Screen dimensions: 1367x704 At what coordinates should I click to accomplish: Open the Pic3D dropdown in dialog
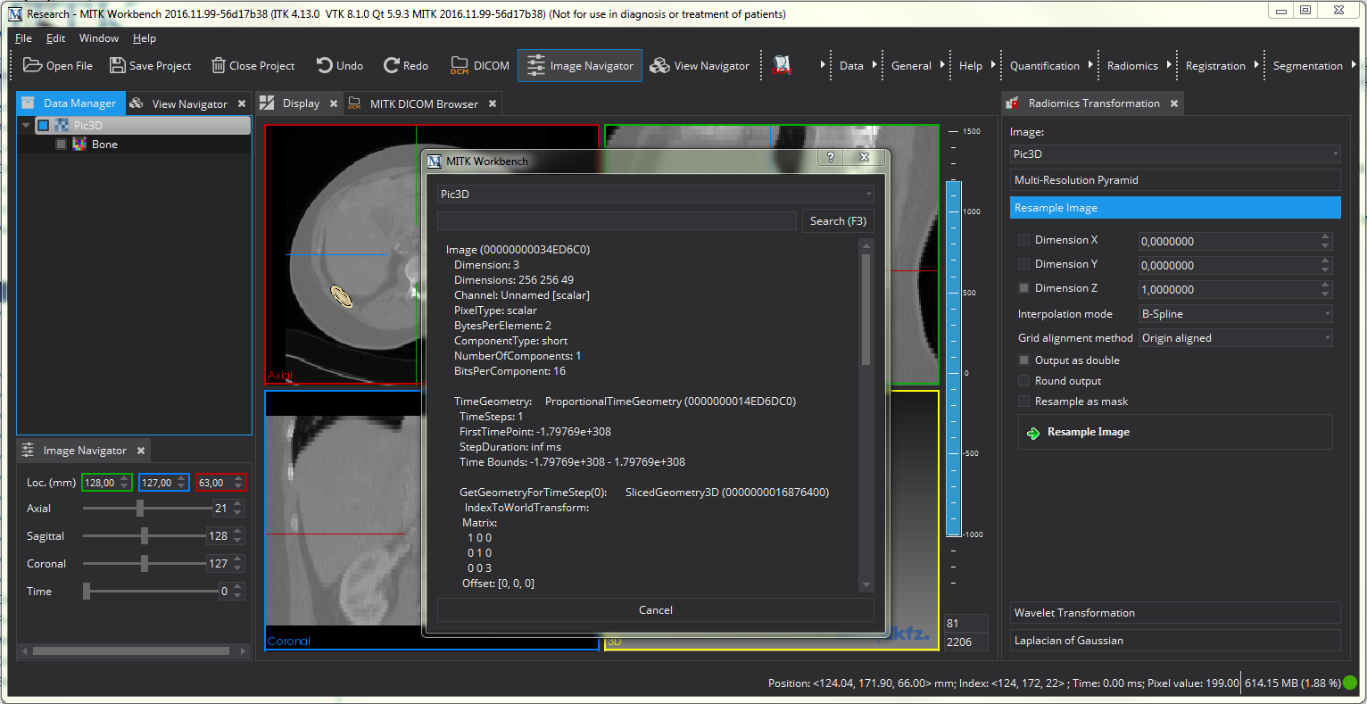(x=656, y=195)
